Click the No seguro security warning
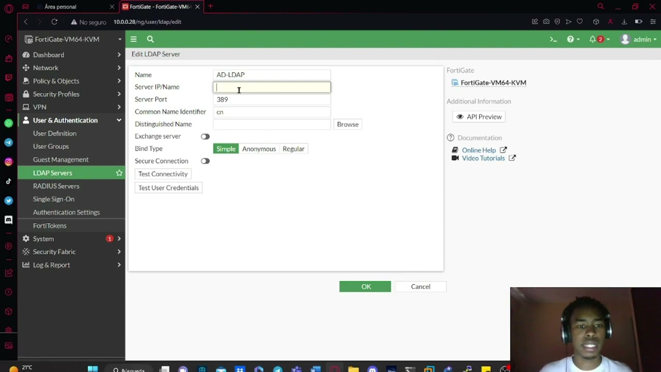 tap(88, 22)
